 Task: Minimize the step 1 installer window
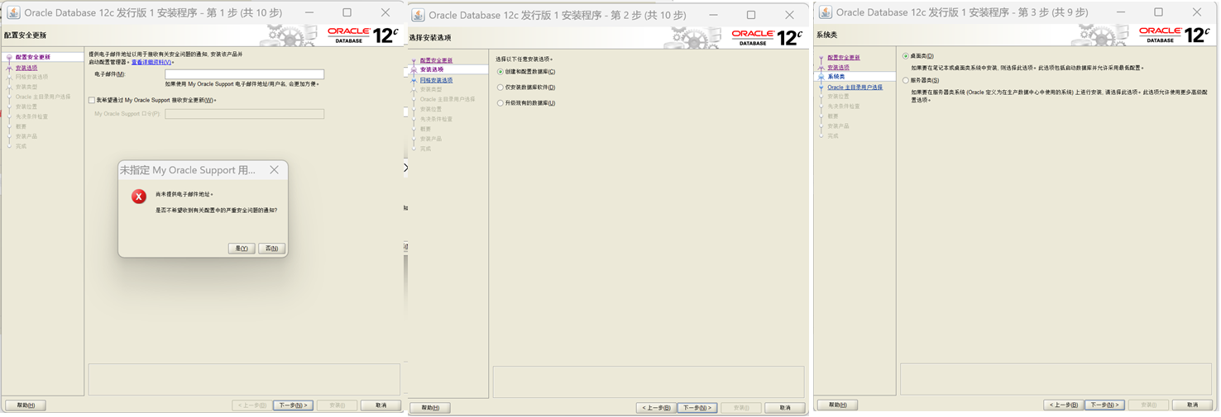[x=308, y=12]
